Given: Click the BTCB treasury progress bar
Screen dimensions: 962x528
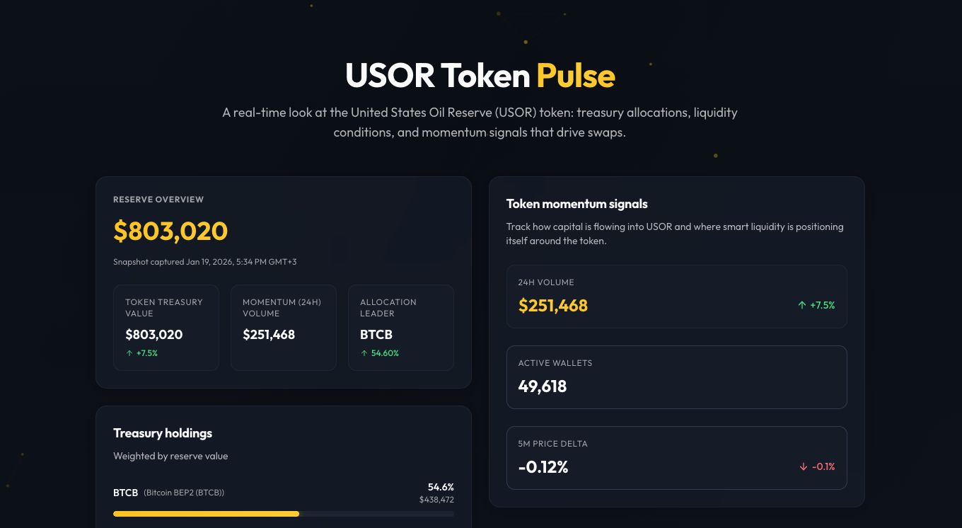Looking at the screenshot, I should (284, 514).
